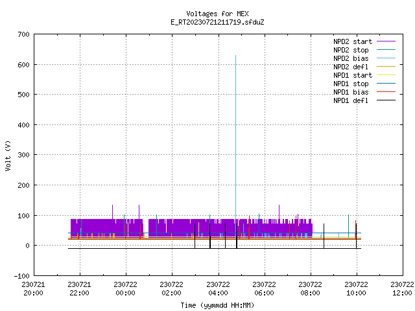The image size is (415, 311).
Task: Click the y-axis tick value 700
Action: (x=23, y=34)
